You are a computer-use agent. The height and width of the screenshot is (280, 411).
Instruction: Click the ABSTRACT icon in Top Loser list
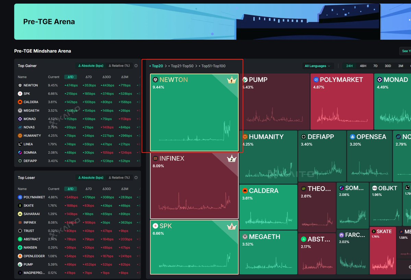pyautogui.click(x=20, y=239)
